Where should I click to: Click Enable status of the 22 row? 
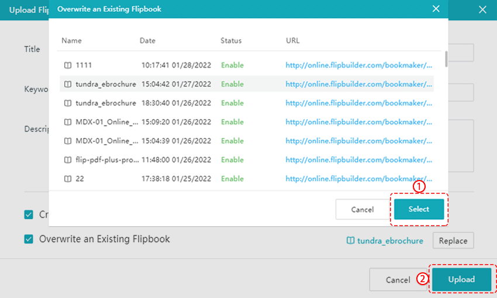coord(232,179)
